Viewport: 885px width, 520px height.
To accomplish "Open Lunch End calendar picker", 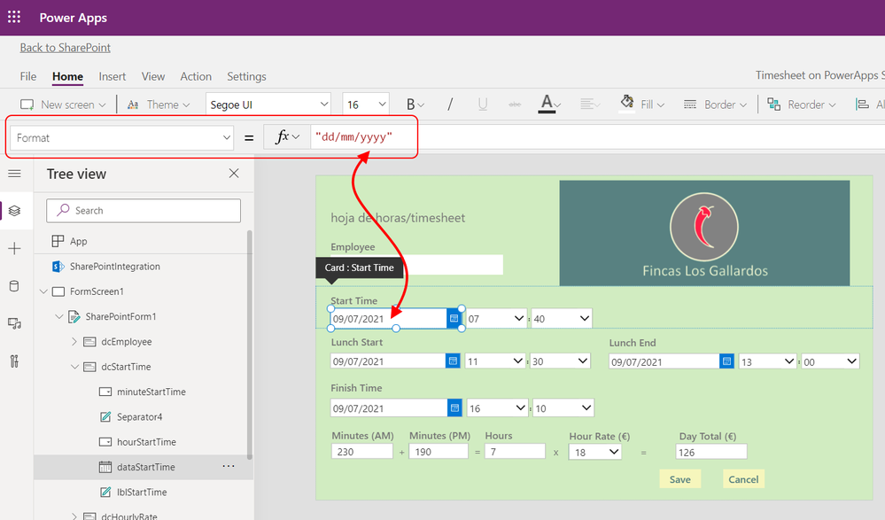I will (727, 361).
